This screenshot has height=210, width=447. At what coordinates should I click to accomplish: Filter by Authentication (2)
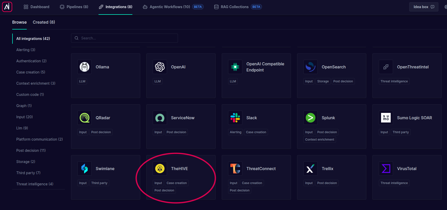coord(31,61)
